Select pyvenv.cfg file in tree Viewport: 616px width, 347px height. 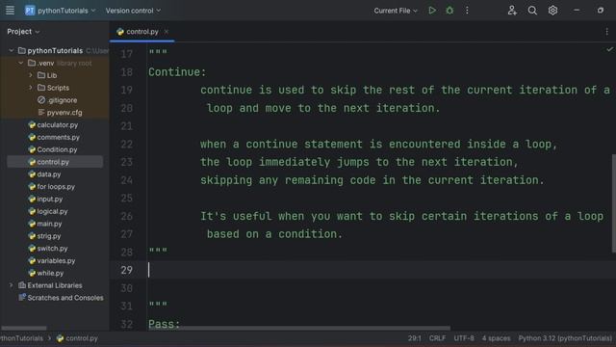coord(60,113)
